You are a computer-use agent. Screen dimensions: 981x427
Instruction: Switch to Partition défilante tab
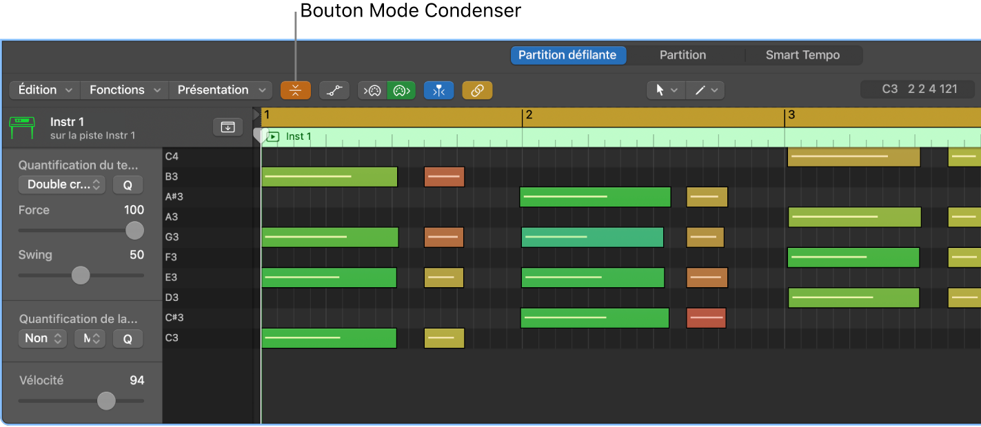coord(568,55)
